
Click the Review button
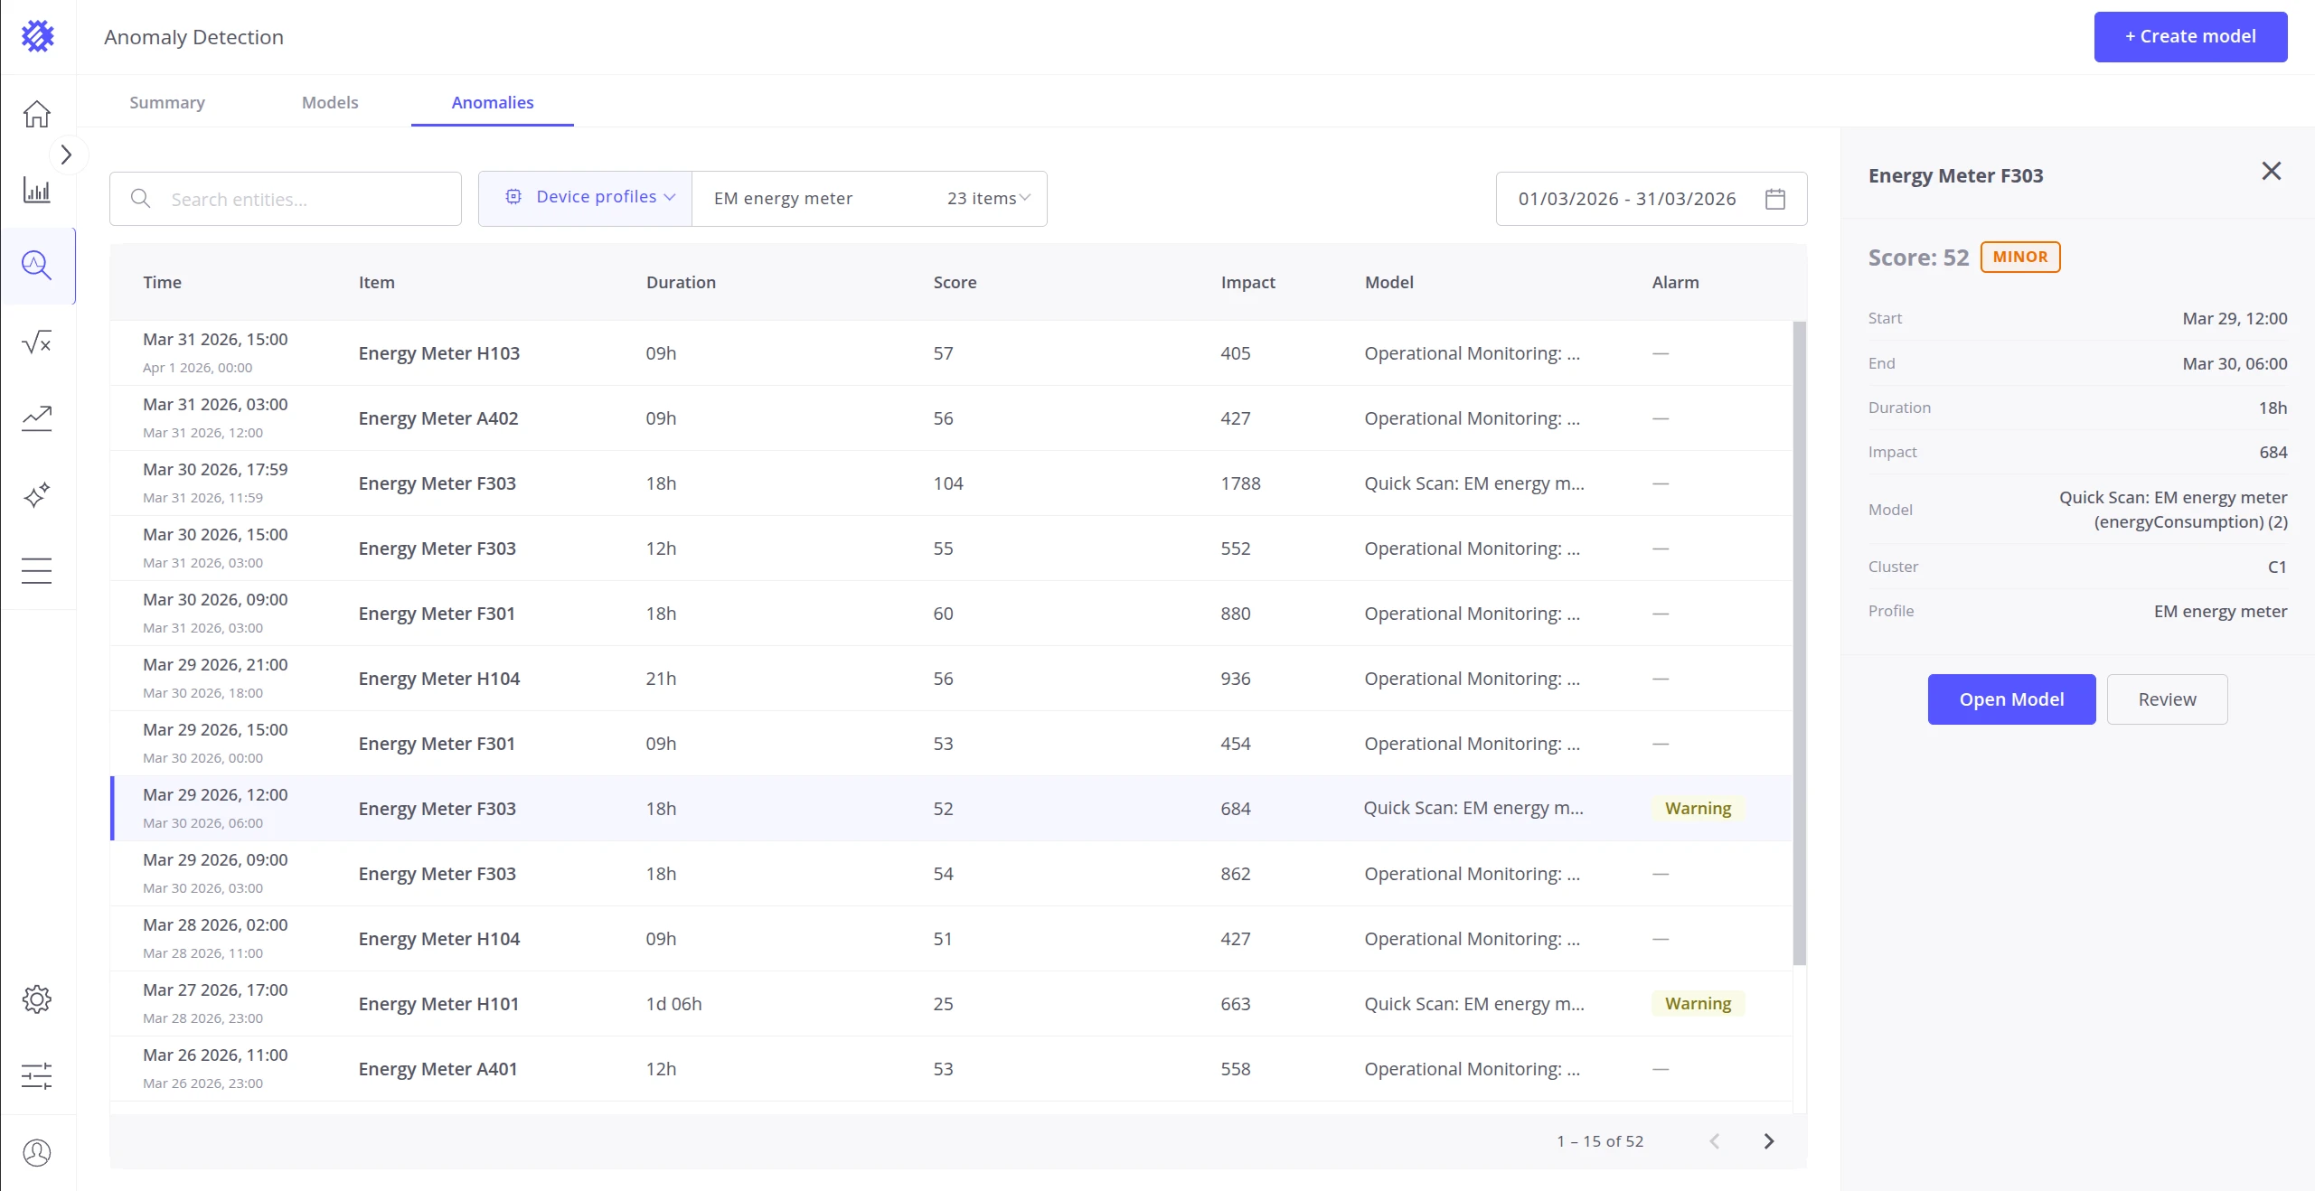tap(2167, 699)
